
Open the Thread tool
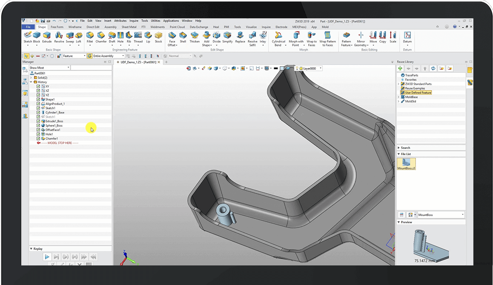pyautogui.click(x=138, y=37)
